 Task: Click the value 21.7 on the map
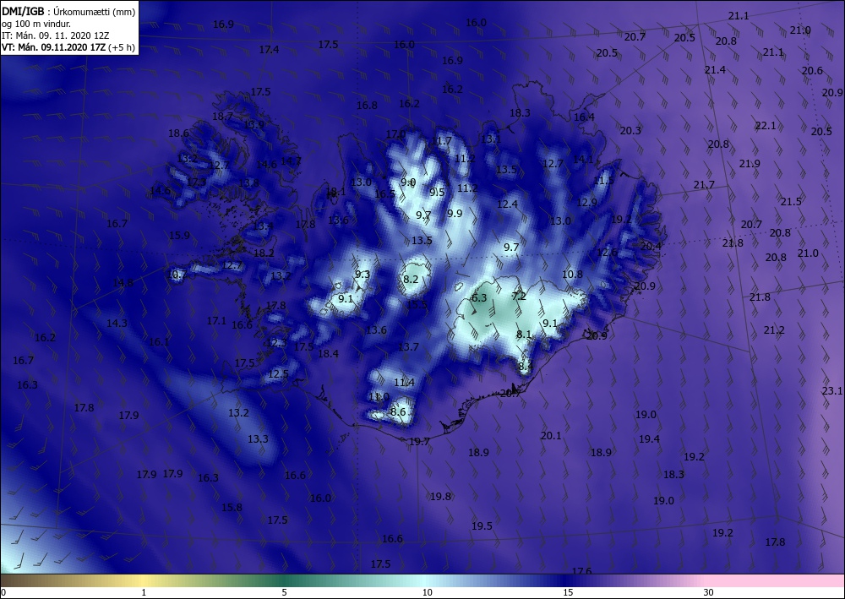pos(704,185)
